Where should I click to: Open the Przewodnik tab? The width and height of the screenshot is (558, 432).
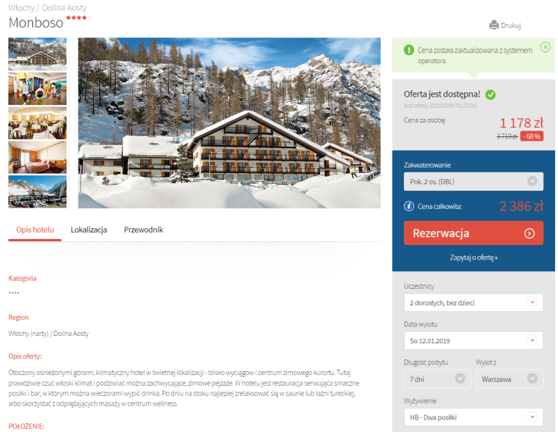[x=143, y=230]
